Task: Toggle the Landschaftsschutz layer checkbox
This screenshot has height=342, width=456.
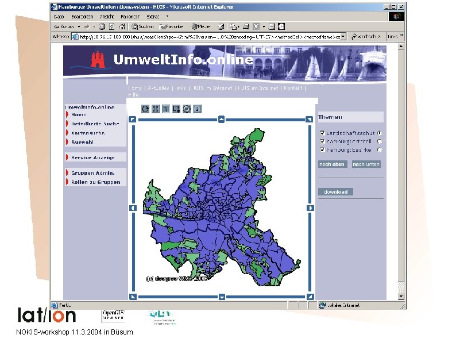Action: click(x=322, y=133)
